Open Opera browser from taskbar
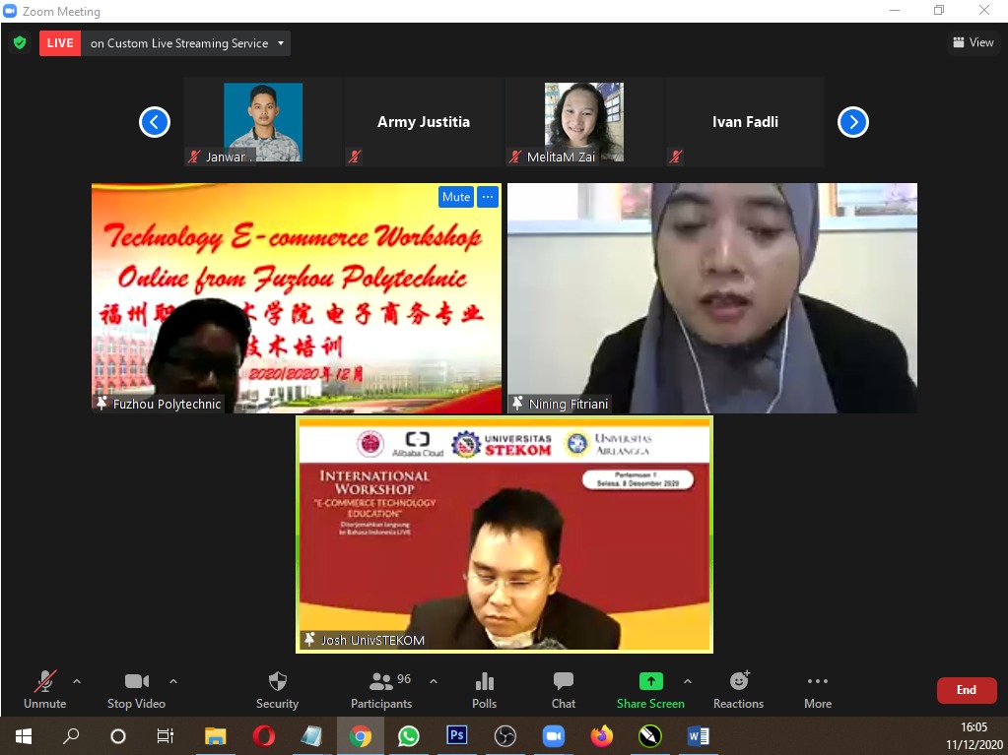 click(263, 735)
